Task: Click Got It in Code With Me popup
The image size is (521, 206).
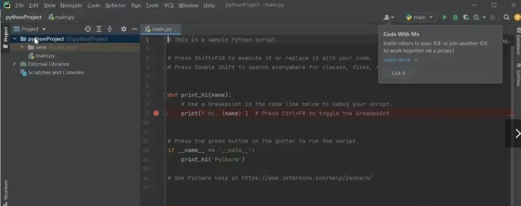Action: (x=398, y=73)
